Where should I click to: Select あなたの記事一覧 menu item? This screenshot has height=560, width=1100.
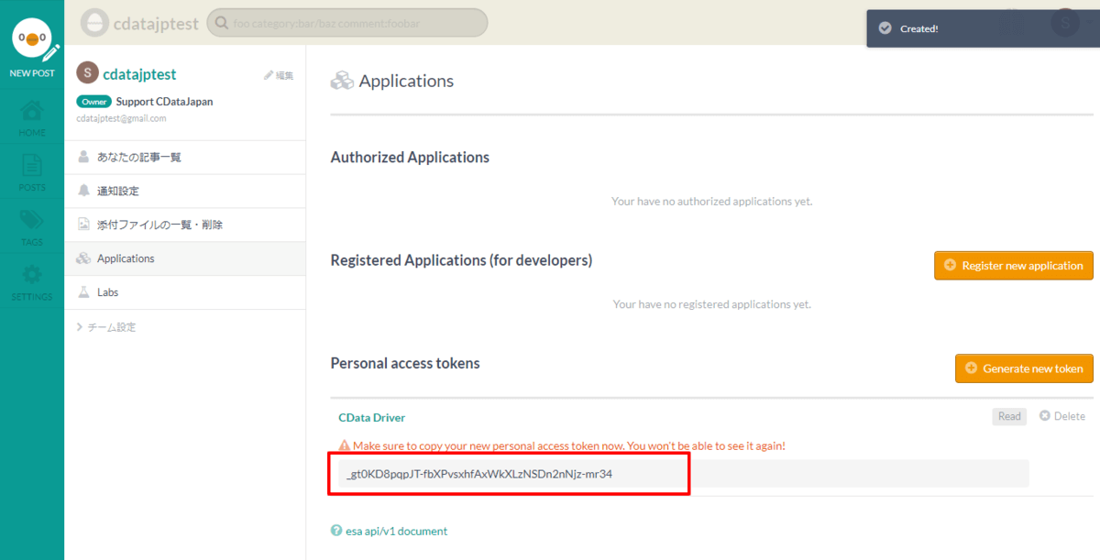(139, 158)
